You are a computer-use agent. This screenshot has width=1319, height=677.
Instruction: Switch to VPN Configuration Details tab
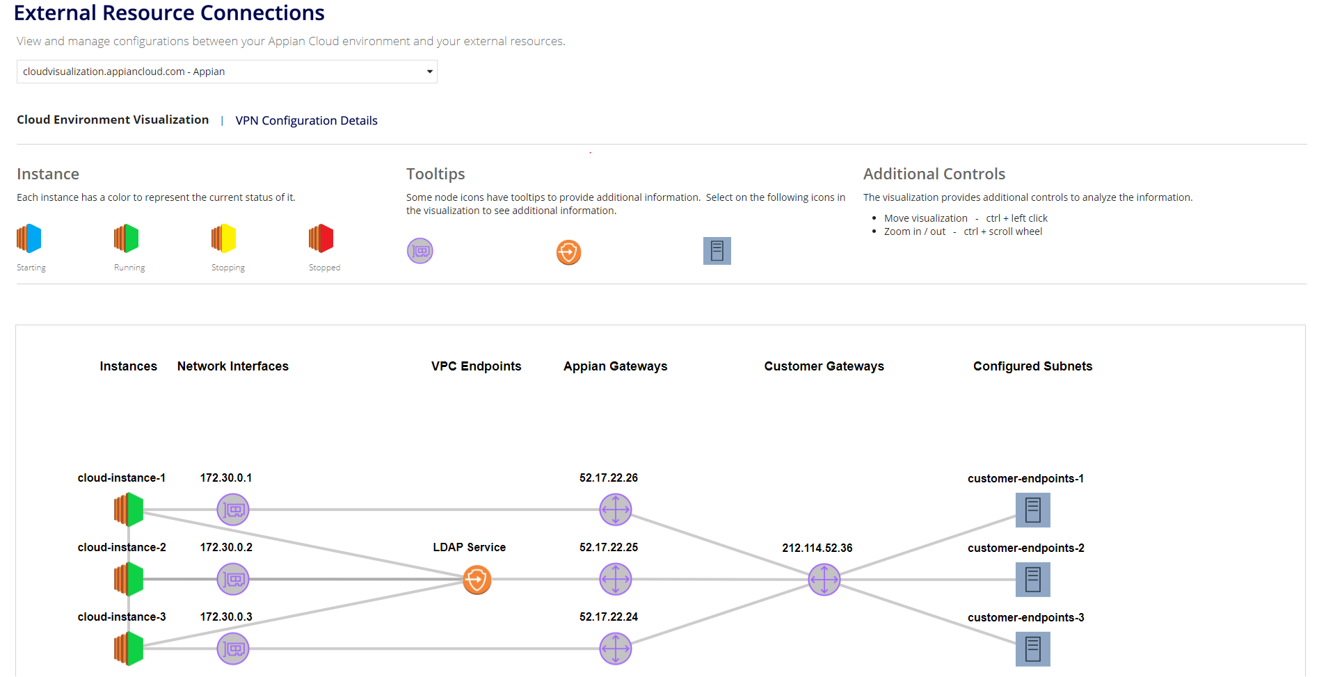(x=306, y=120)
